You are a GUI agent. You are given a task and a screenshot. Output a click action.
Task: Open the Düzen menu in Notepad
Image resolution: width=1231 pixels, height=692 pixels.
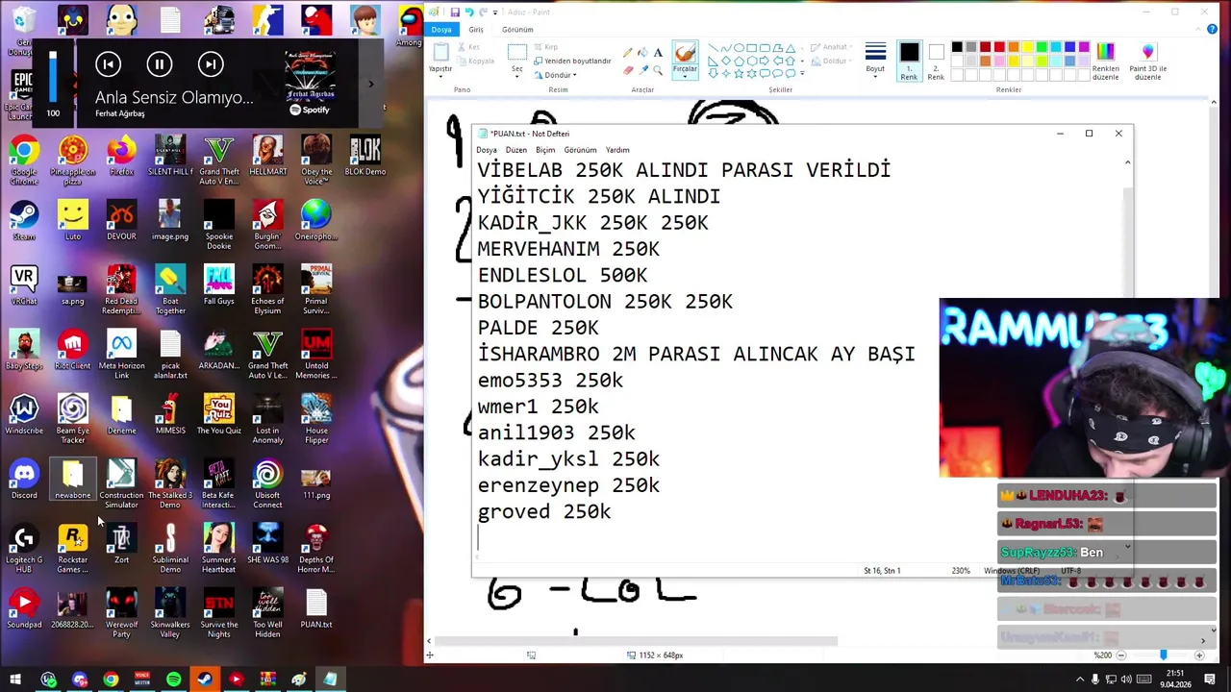(516, 150)
